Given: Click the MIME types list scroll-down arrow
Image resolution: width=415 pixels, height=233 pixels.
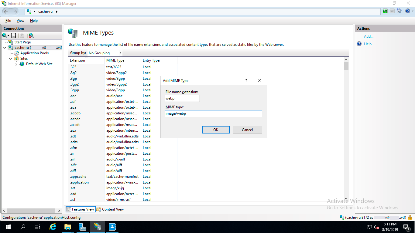Looking at the screenshot, I should (x=346, y=198).
